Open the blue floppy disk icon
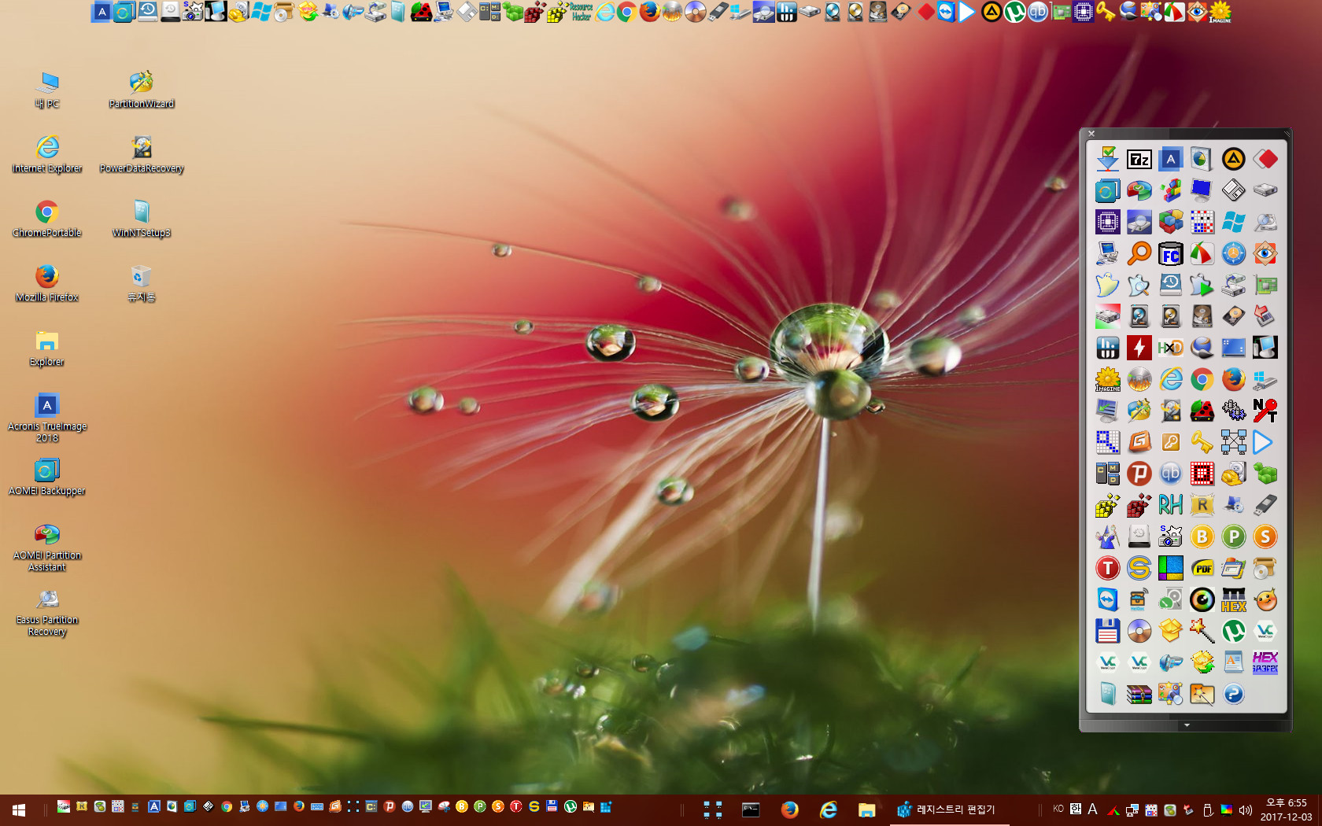This screenshot has height=826, width=1322. pos(1107,632)
